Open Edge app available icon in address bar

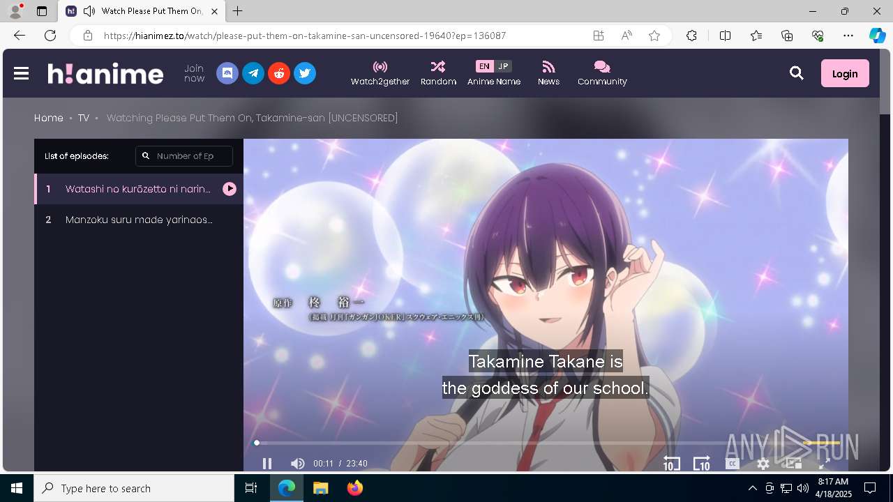[599, 36]
